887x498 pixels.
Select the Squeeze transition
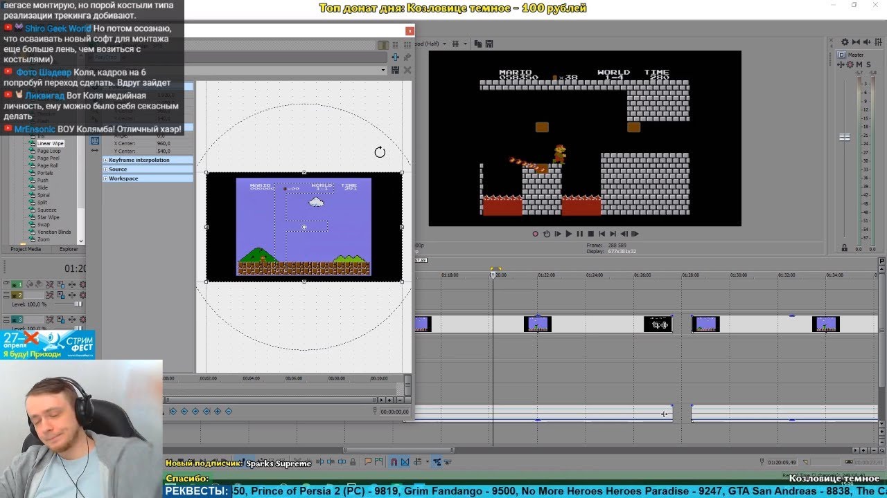tap(46, 210)
